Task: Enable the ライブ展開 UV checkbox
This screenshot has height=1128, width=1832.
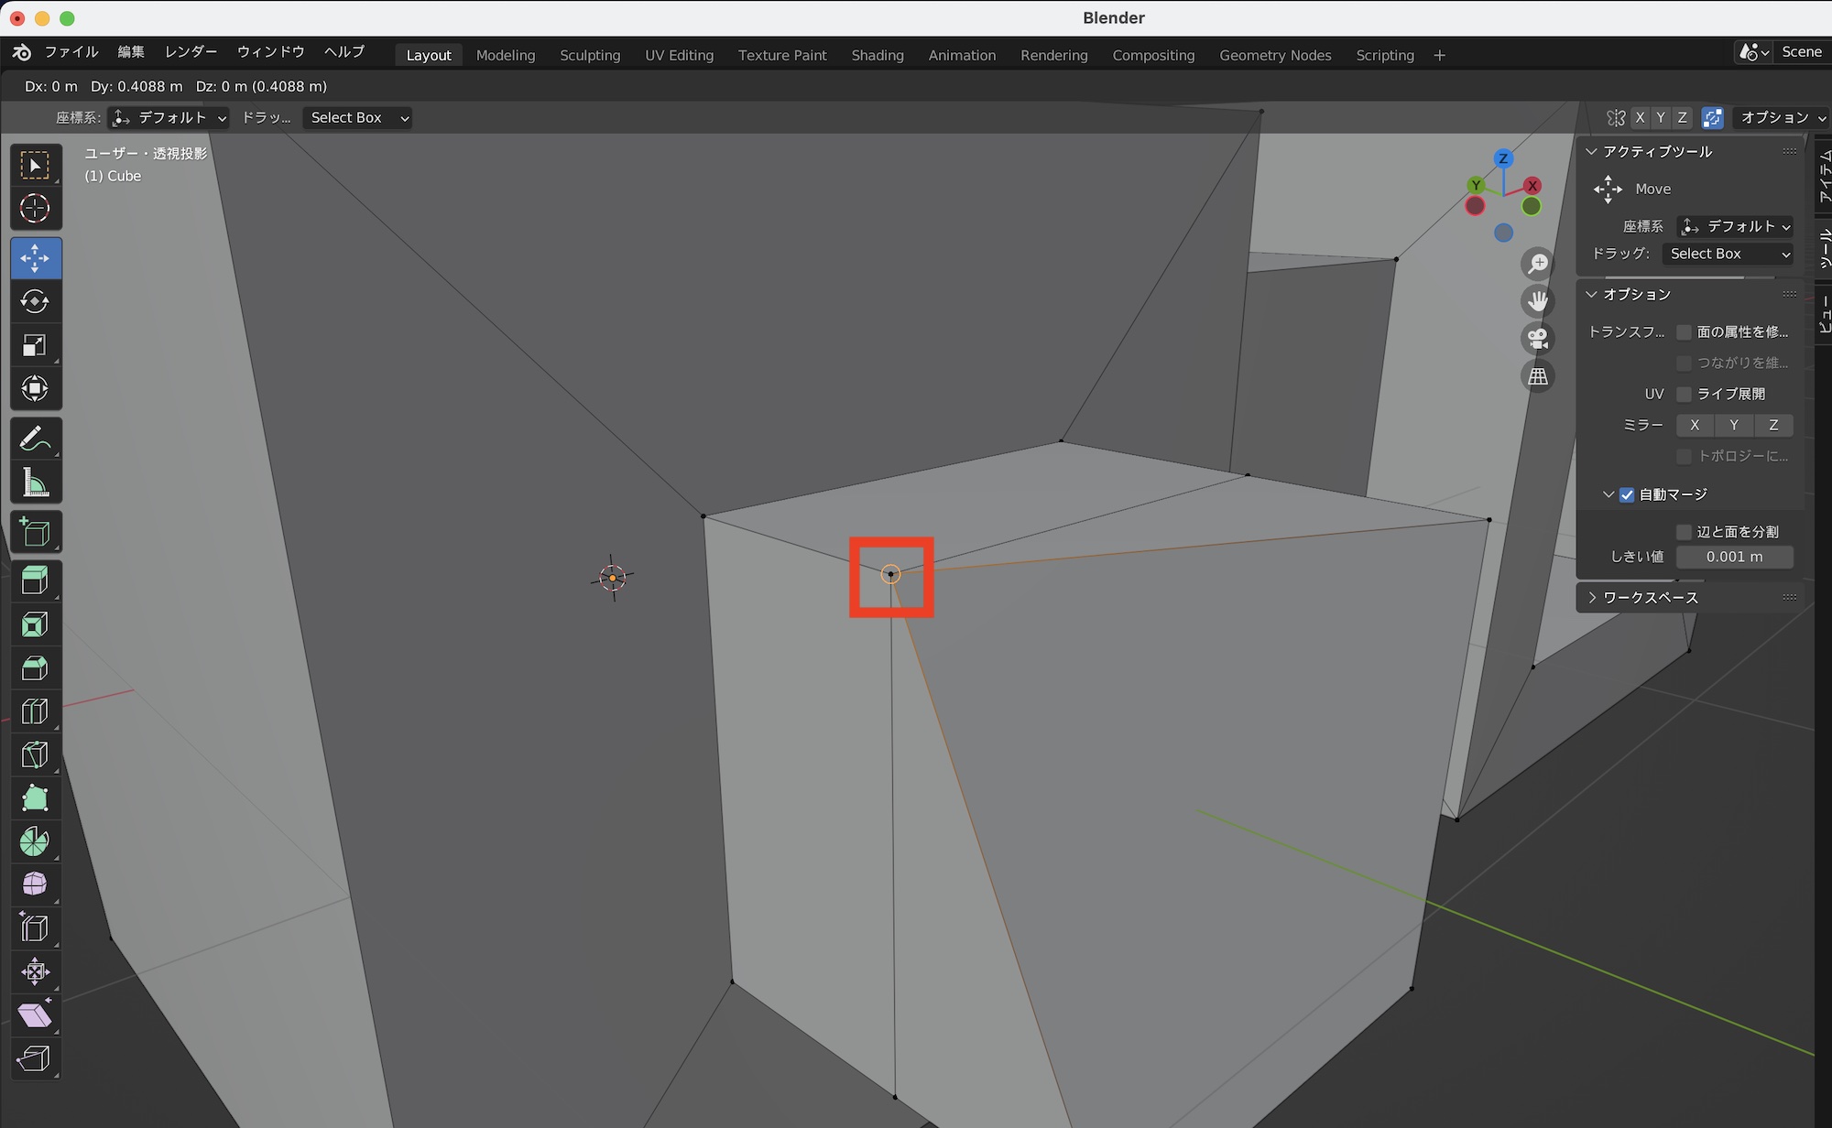Action: 1684,394
